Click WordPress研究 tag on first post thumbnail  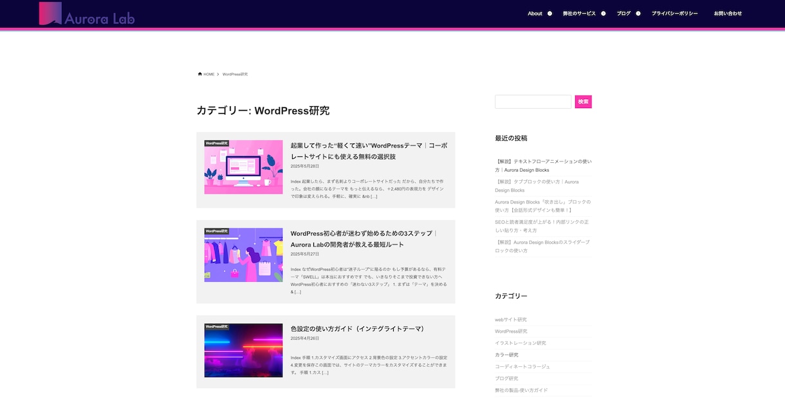pos(217,143)
